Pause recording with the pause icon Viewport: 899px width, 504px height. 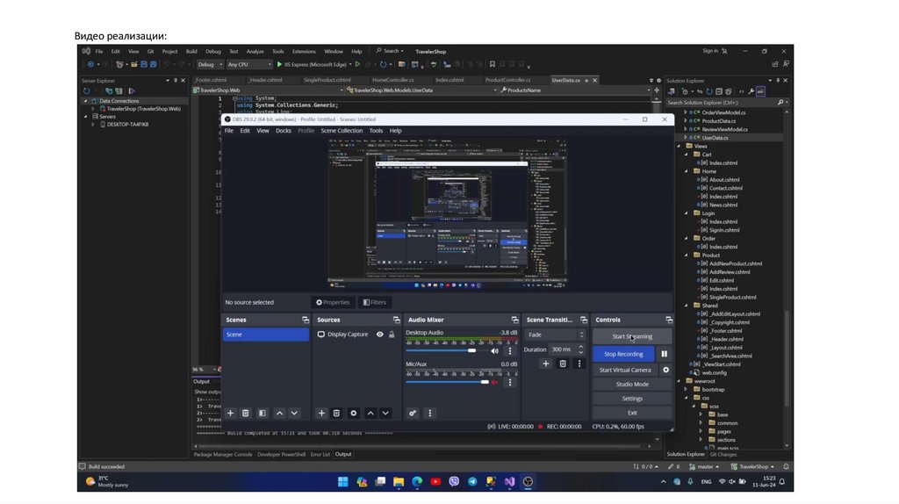pyautogui.click(x=664, y=354)
